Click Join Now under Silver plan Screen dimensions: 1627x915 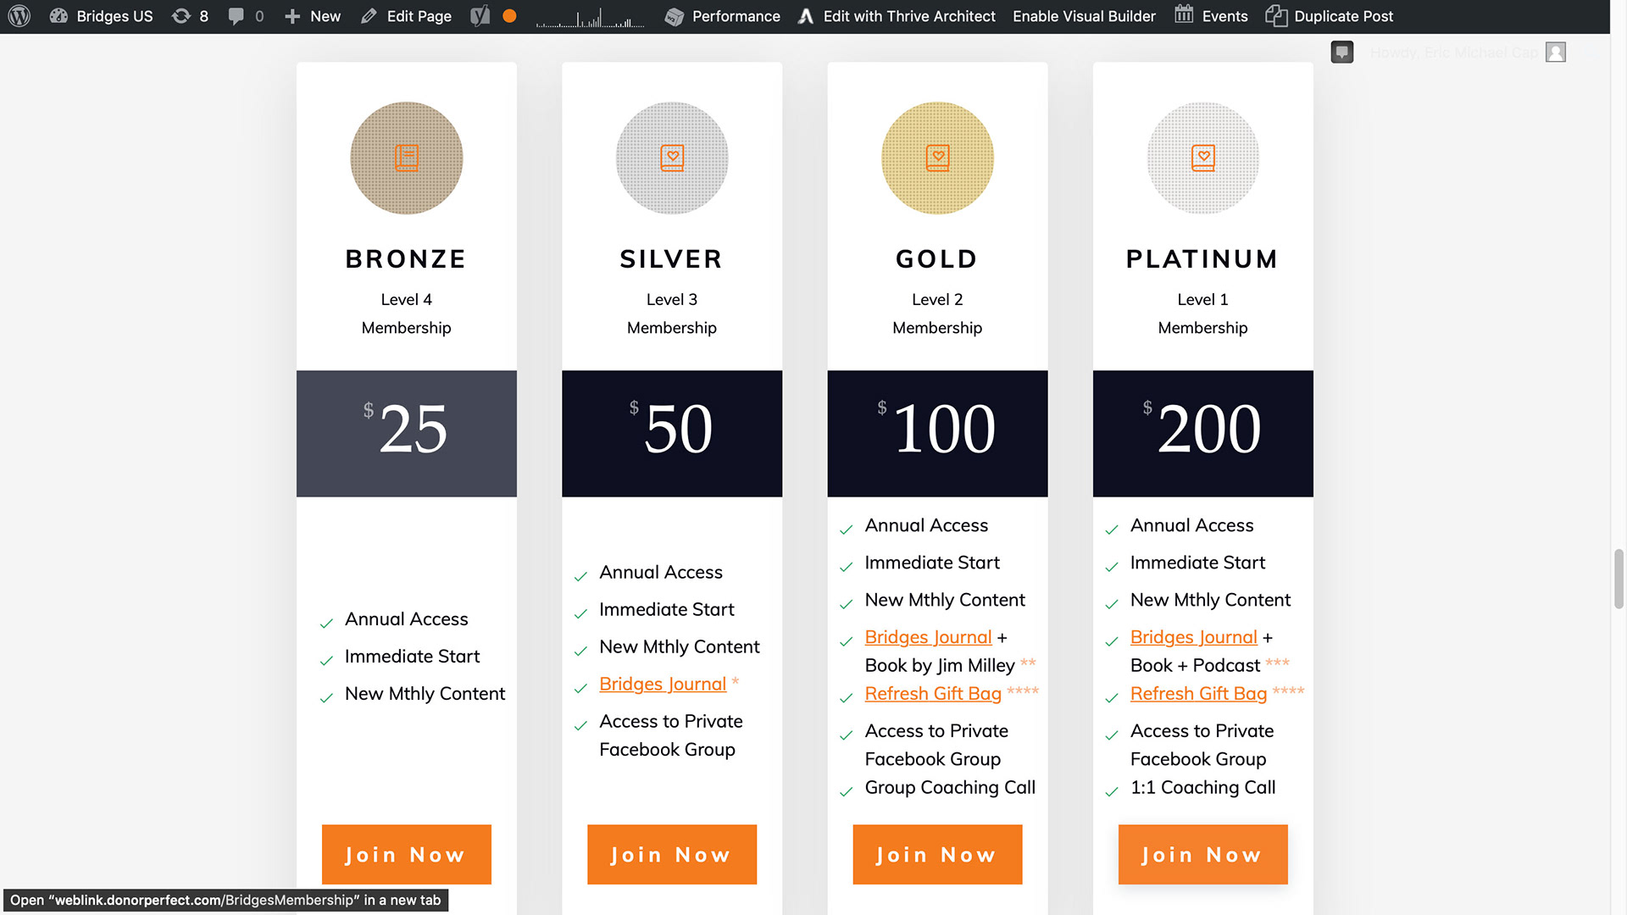coord(672,854)
